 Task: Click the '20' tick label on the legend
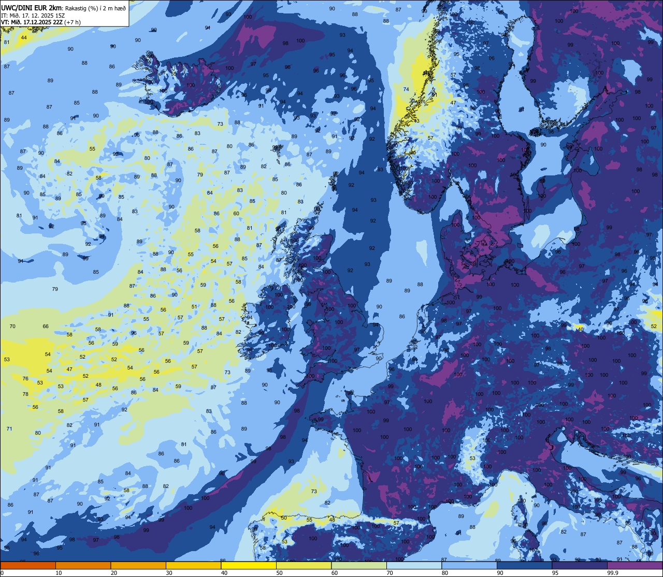click(114, 573)
